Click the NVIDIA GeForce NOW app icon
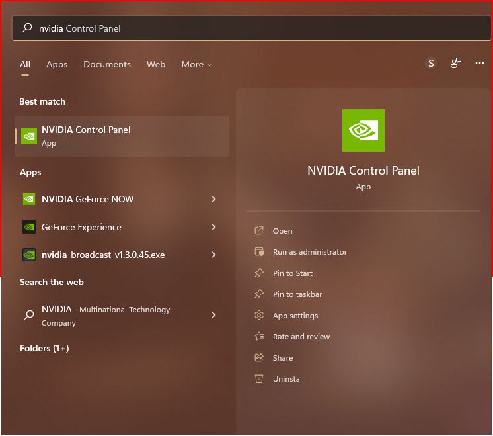The width and height of the screenshot is (493, 436). coord(29,199)
